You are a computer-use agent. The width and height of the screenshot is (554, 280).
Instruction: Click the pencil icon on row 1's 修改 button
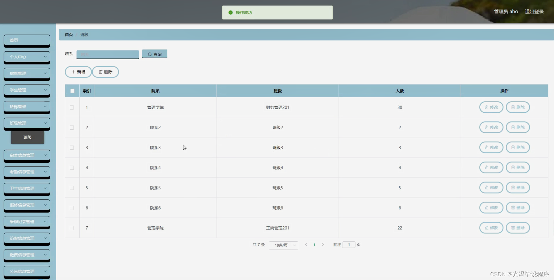[487, 107]
